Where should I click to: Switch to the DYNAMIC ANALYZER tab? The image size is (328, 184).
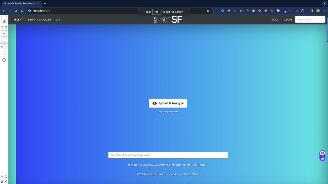click(39, 19)
